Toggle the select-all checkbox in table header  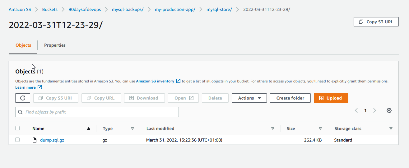click(x=17, y=128)
